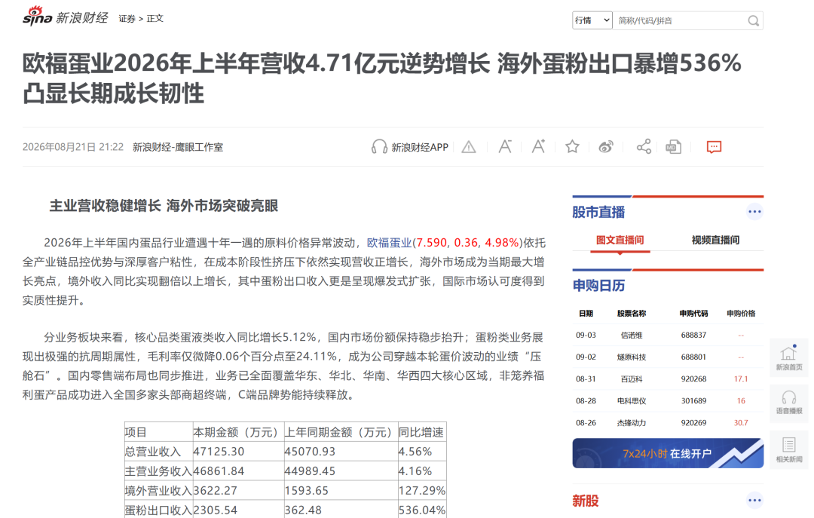The width and height of the screenshot is (814, 518).
Task: Click the Sina logo
Action: coord(38,16)
